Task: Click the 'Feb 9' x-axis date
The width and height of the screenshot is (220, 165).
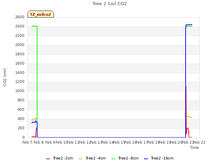Action: 50,142
